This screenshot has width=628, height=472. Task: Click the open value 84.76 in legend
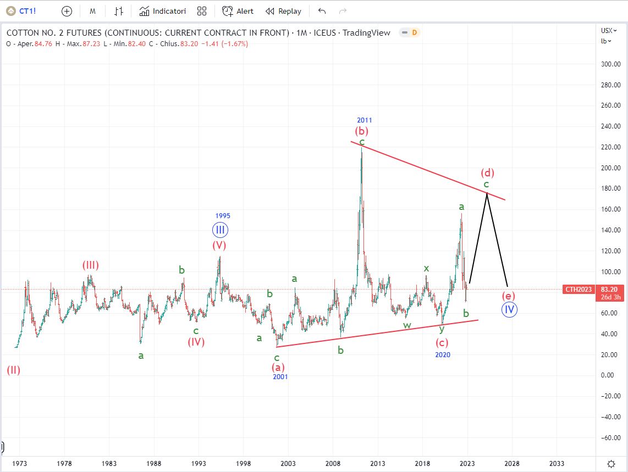coord(43,44)
